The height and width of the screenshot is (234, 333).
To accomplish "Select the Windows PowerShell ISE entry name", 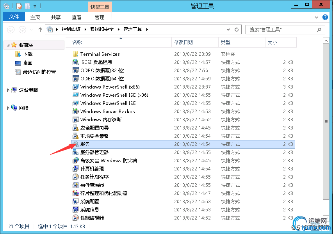I will [108, 103].
